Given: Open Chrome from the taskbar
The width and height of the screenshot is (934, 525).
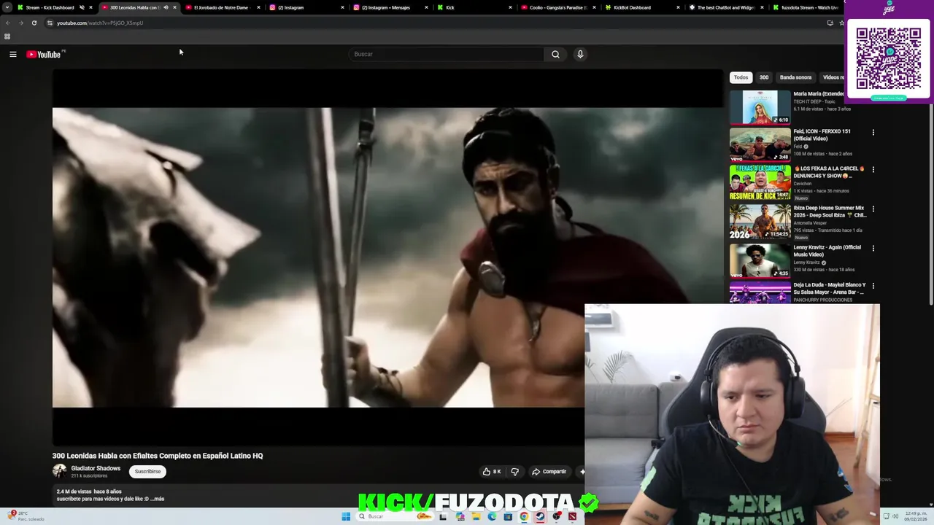Looking at the screenshot, I should coord(524,516).
